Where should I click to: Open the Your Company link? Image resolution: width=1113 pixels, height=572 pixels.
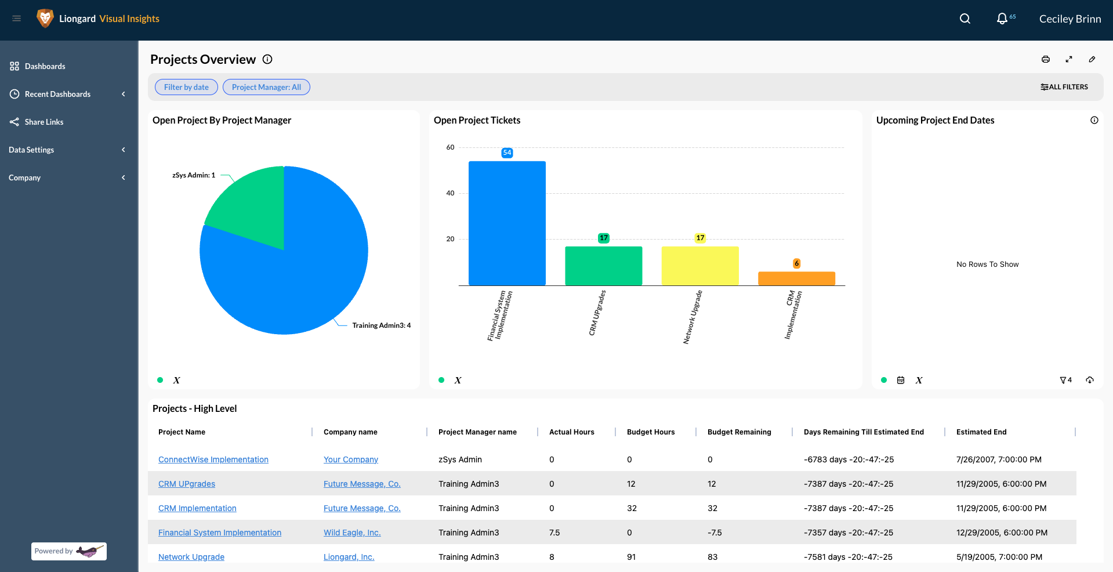[x=351, y=459]
